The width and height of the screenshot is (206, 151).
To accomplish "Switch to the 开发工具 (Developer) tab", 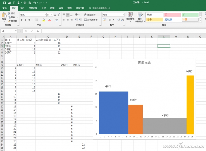I will (x=80, y=8).
